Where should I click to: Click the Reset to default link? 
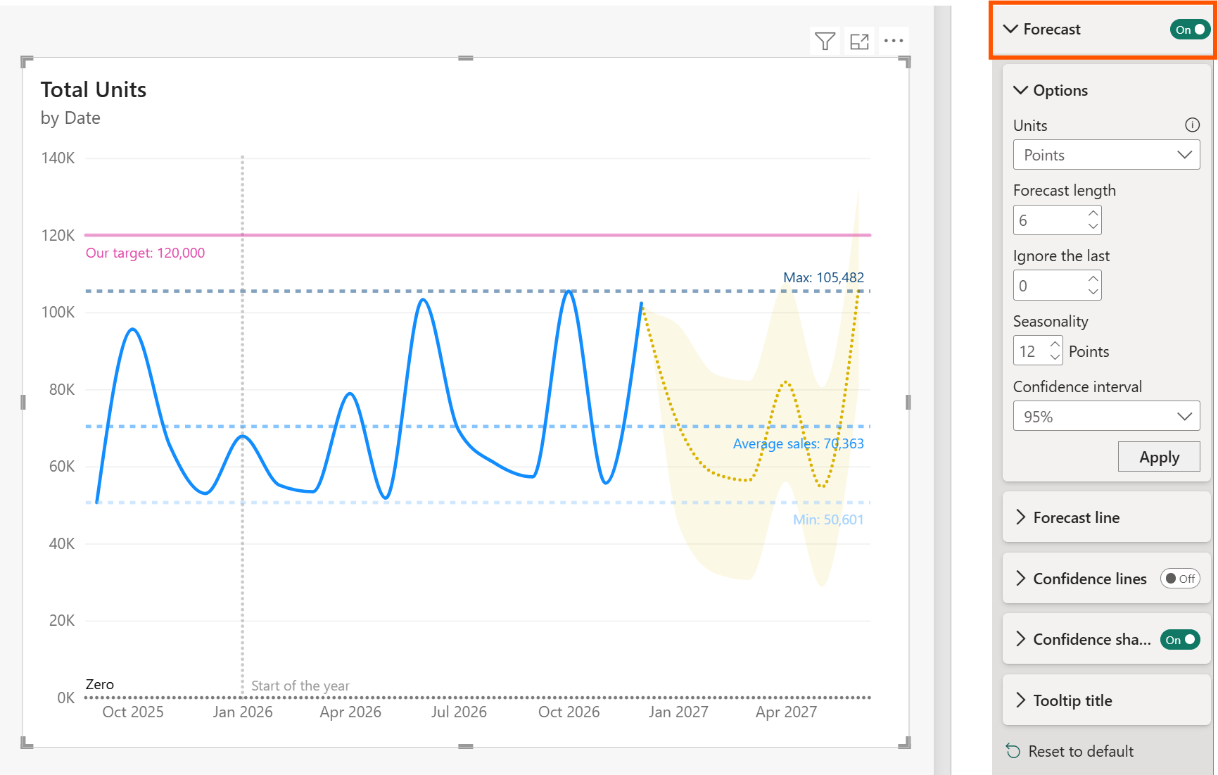1080,750
